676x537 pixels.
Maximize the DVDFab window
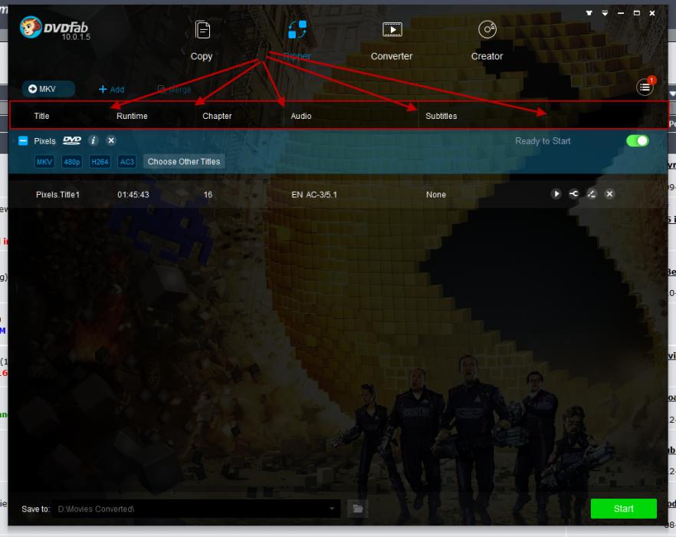click(x=636, y=13)
